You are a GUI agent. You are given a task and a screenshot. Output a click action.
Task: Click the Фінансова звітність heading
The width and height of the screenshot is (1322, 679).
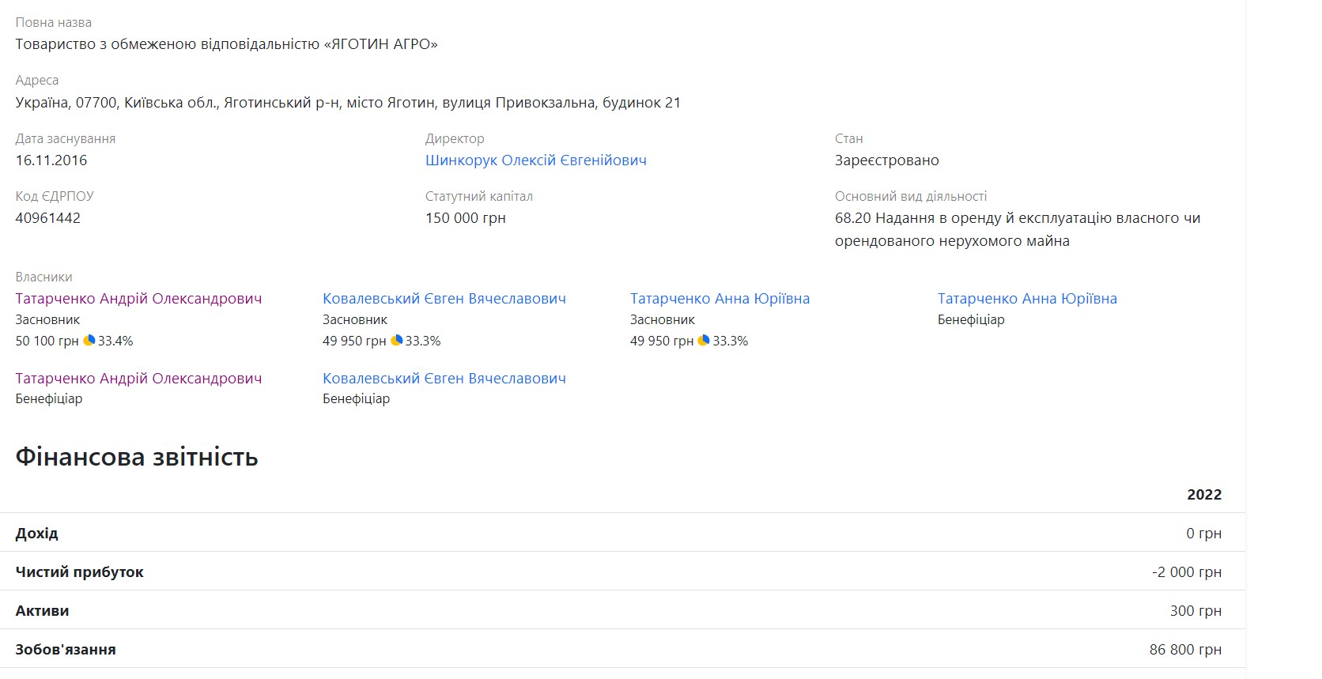tap(137, 458)
